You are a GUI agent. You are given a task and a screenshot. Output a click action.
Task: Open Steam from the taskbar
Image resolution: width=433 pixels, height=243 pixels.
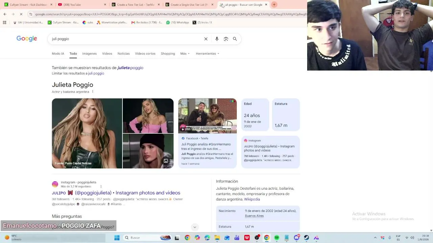306,238
